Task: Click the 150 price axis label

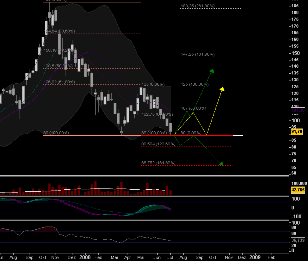Action: click(296, 53)
